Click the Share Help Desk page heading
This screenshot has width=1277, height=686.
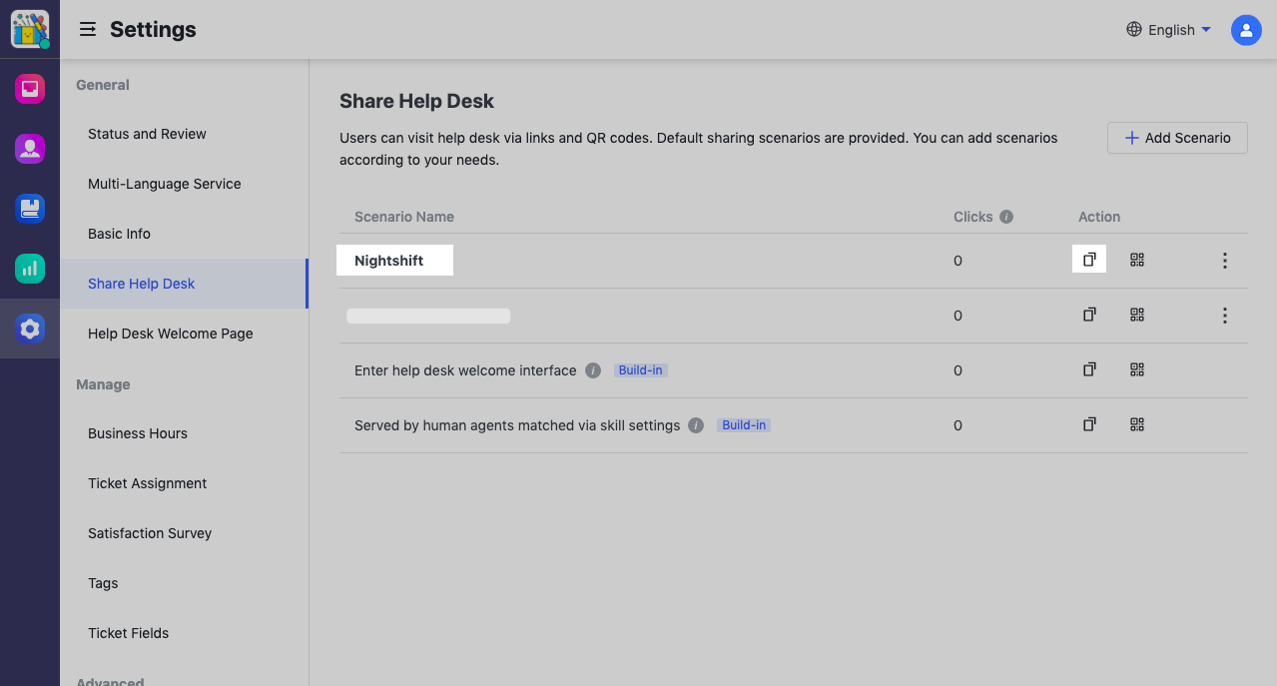click(x=416, y=101)
